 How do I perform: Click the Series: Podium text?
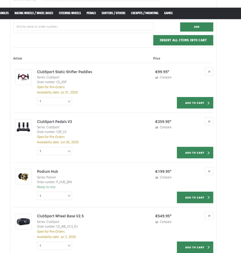pos(46,177)
